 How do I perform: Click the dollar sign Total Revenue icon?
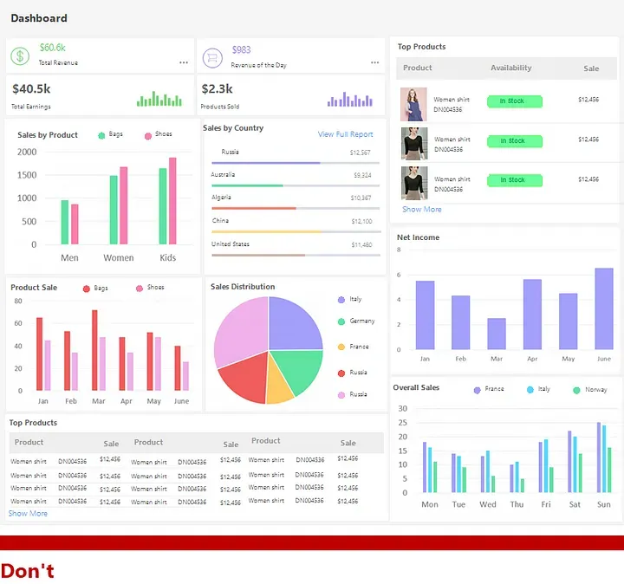click(20, 56)
